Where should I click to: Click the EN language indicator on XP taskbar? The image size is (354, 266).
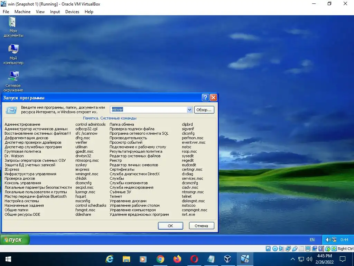click(x=312, y=240)
